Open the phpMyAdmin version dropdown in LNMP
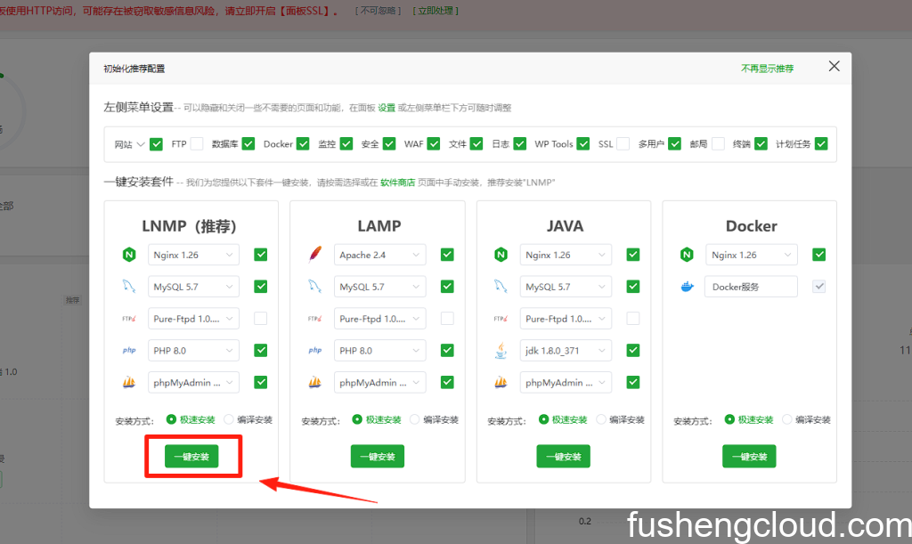This screenshot has width=912, height=544. pyautogui.click(x=193, y=383)
